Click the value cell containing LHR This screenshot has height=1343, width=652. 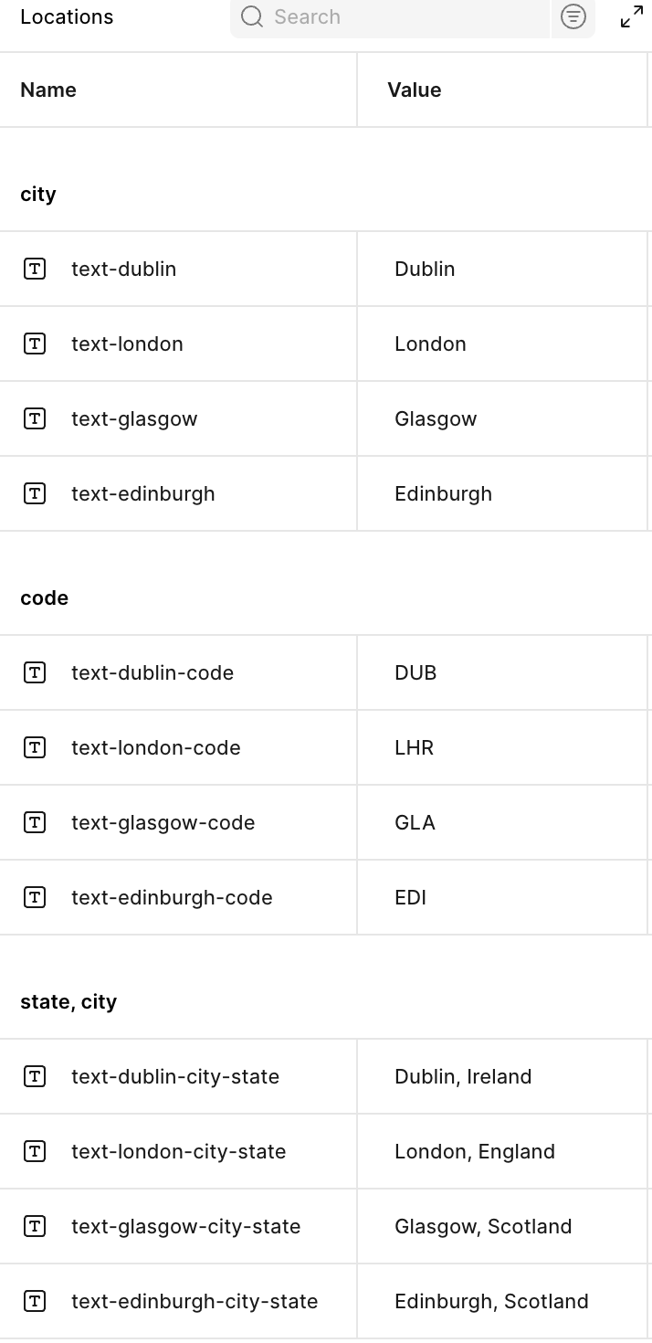[x=415, y=748]
